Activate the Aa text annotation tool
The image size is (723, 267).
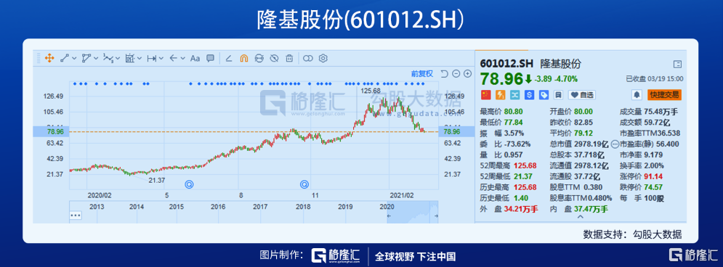point(195,59)
